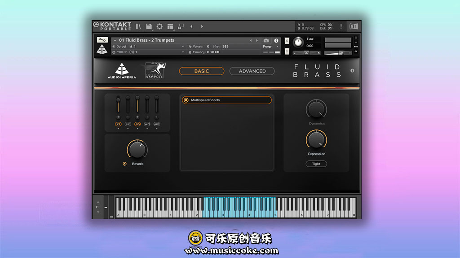Solo the instrument with S button
The width and height of the screenshot is (460, 258).
[287, 41]
